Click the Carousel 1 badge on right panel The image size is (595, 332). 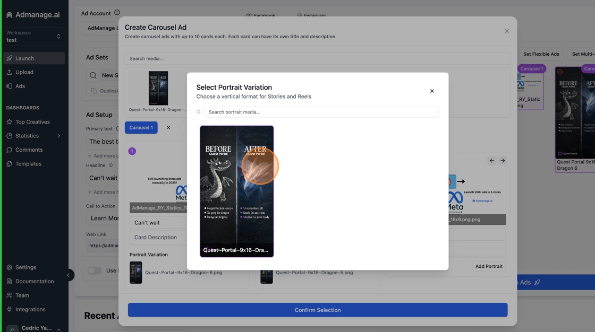(532, 68)
